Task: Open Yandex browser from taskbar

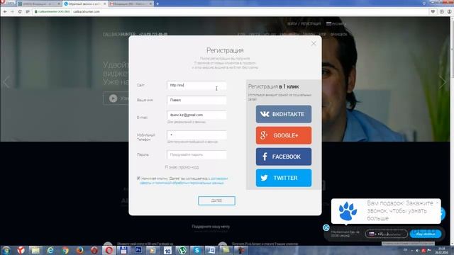Action: pos(21,250)
